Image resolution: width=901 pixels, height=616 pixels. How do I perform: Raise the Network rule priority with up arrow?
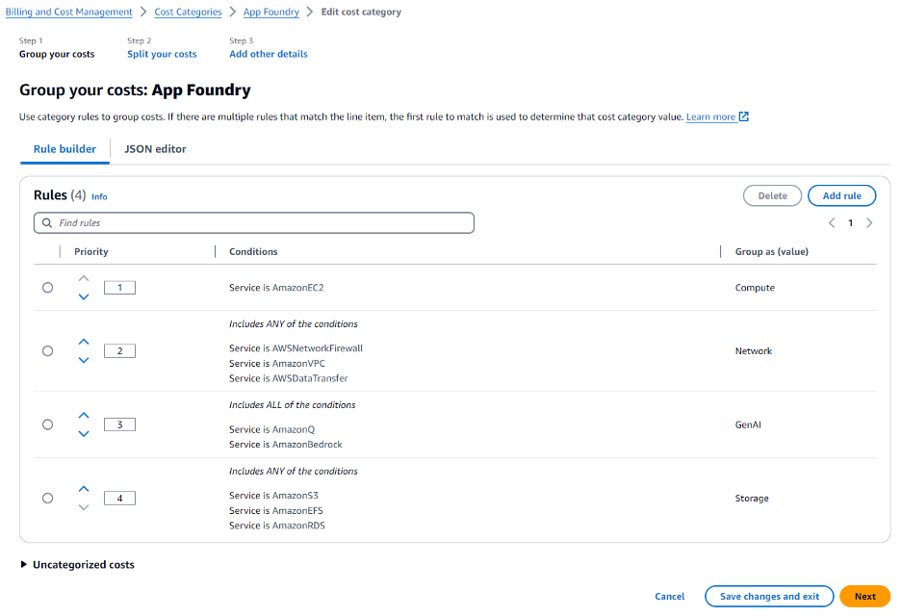pyautogui.click(x=84, y=341)
